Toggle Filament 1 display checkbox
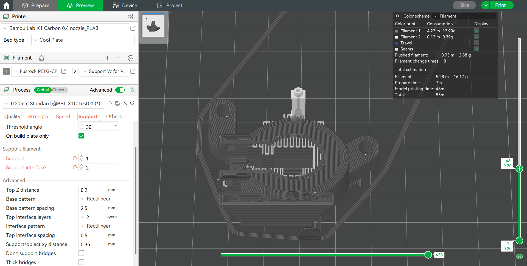Image resolution: width=527 pixels, height=266 pixels. [477, 31]
